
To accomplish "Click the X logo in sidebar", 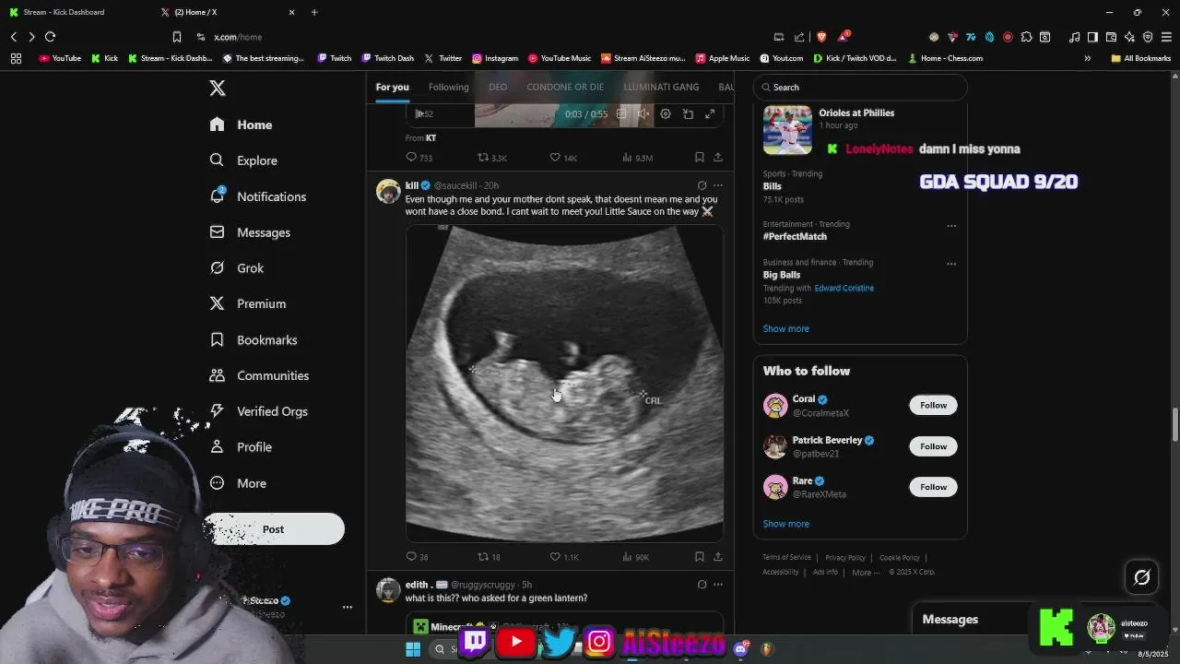I will (x=218, y=88).
